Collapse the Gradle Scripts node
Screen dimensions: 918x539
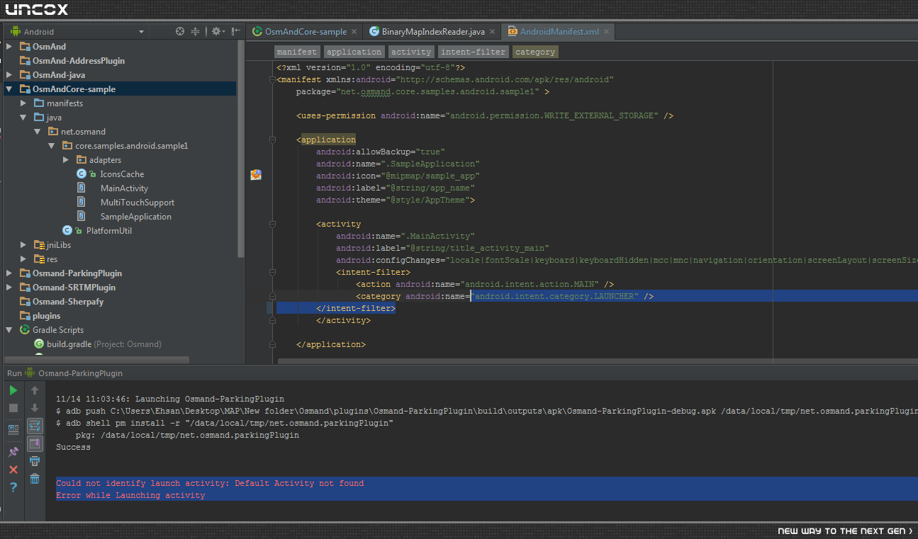9,330
